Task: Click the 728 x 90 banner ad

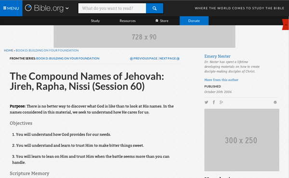Action: point(144,37)
